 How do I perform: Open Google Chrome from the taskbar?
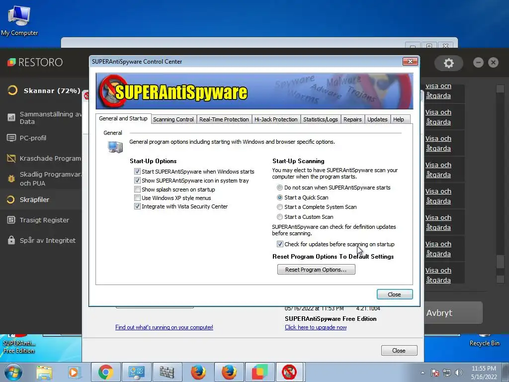point(105,372)
